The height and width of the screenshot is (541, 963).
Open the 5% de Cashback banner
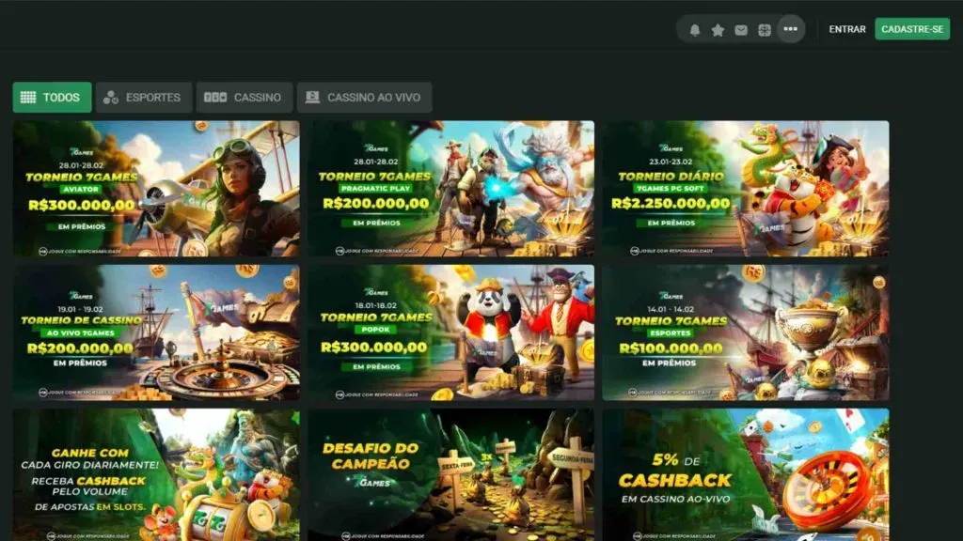click(745, 474)
